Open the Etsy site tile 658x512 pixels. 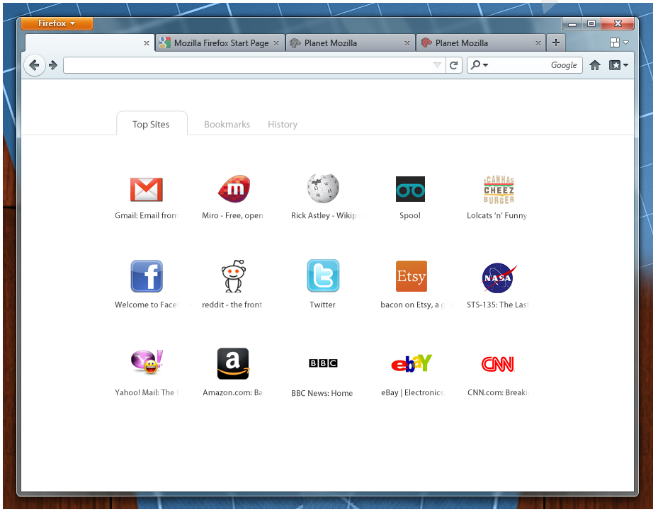(411, 276)
